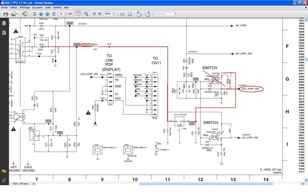Click the HOT GROUND legend text
Image resolution: width=308 pixels, height=192 pixels.
point(14,169)
